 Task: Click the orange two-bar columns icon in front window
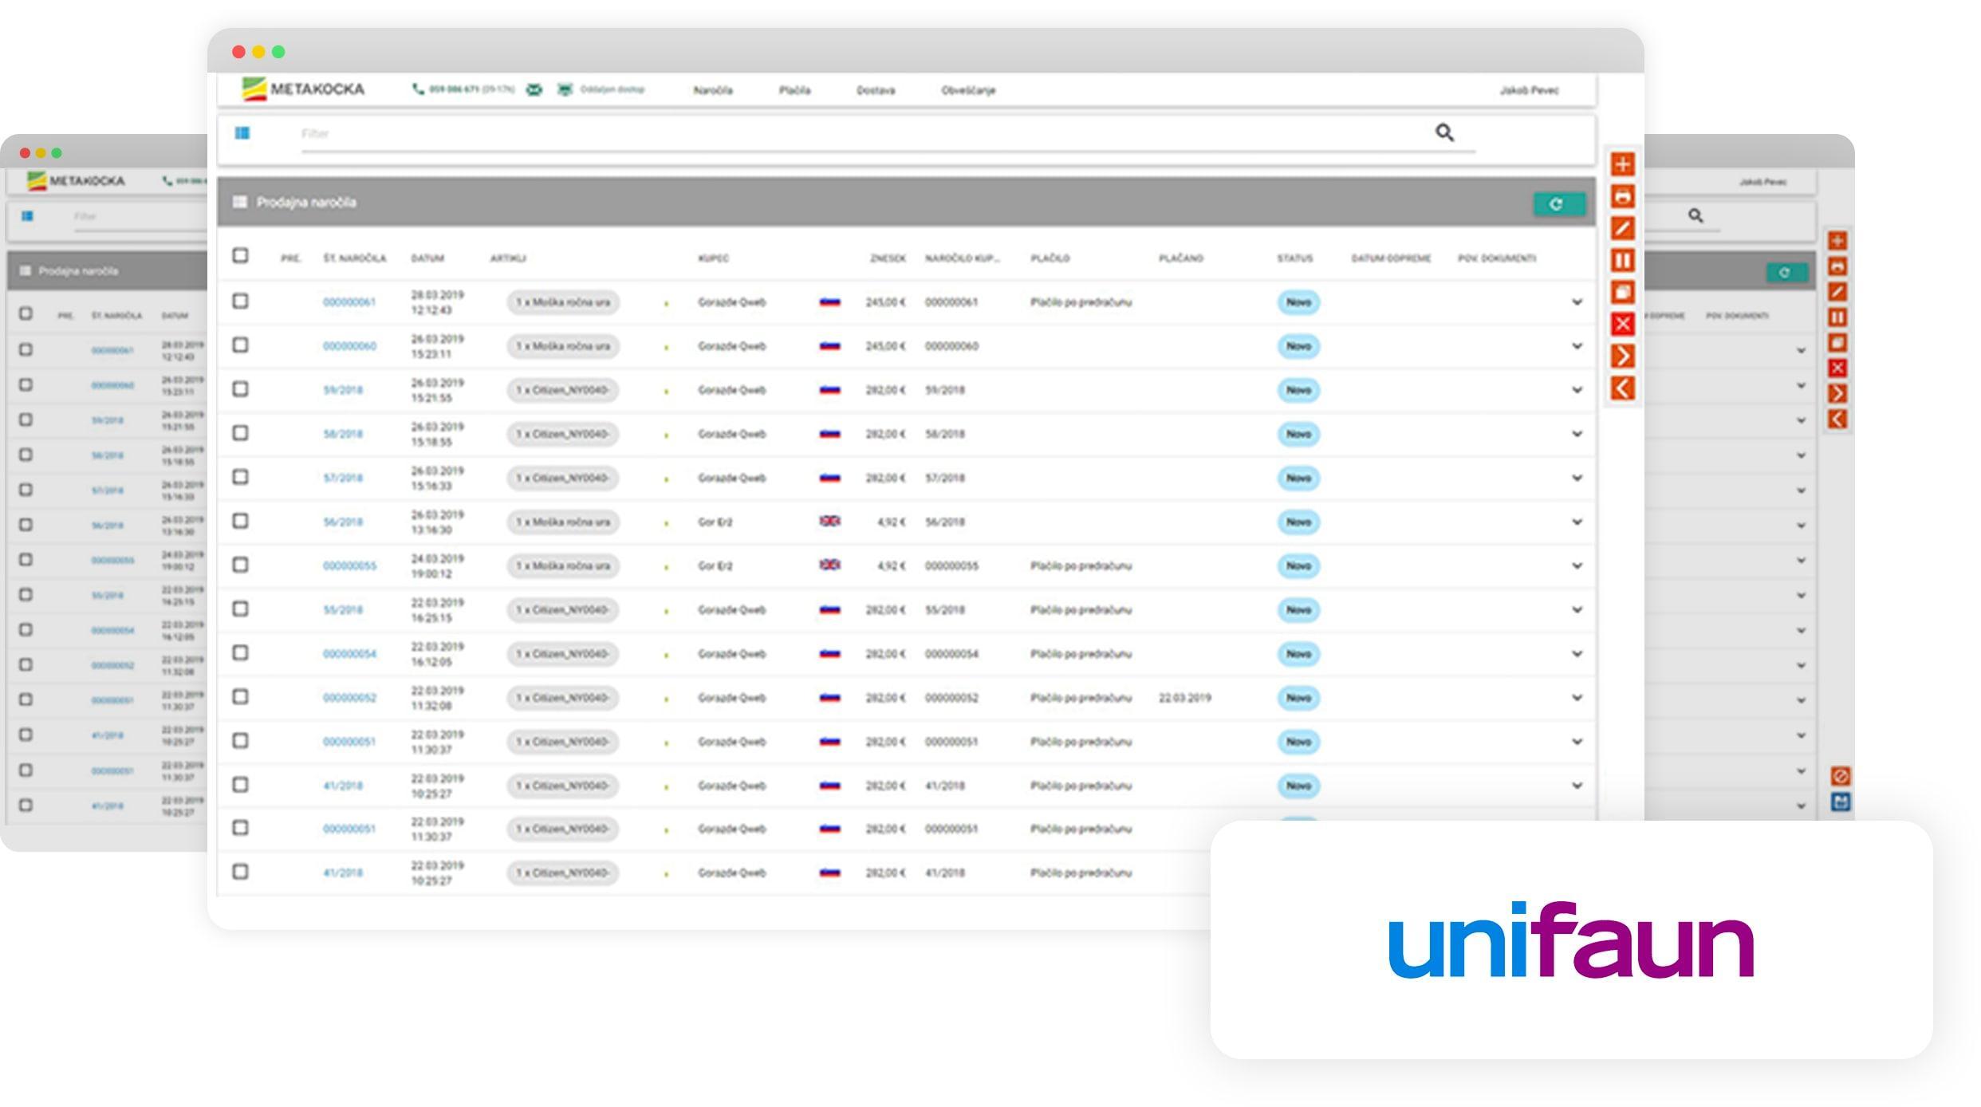[1622, 260]
